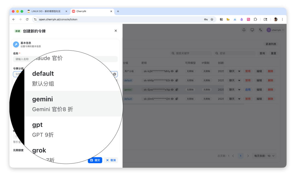This screenshot has width=296, height=179.
Task: Click the monitor theme icon
Action: [252, 30]
